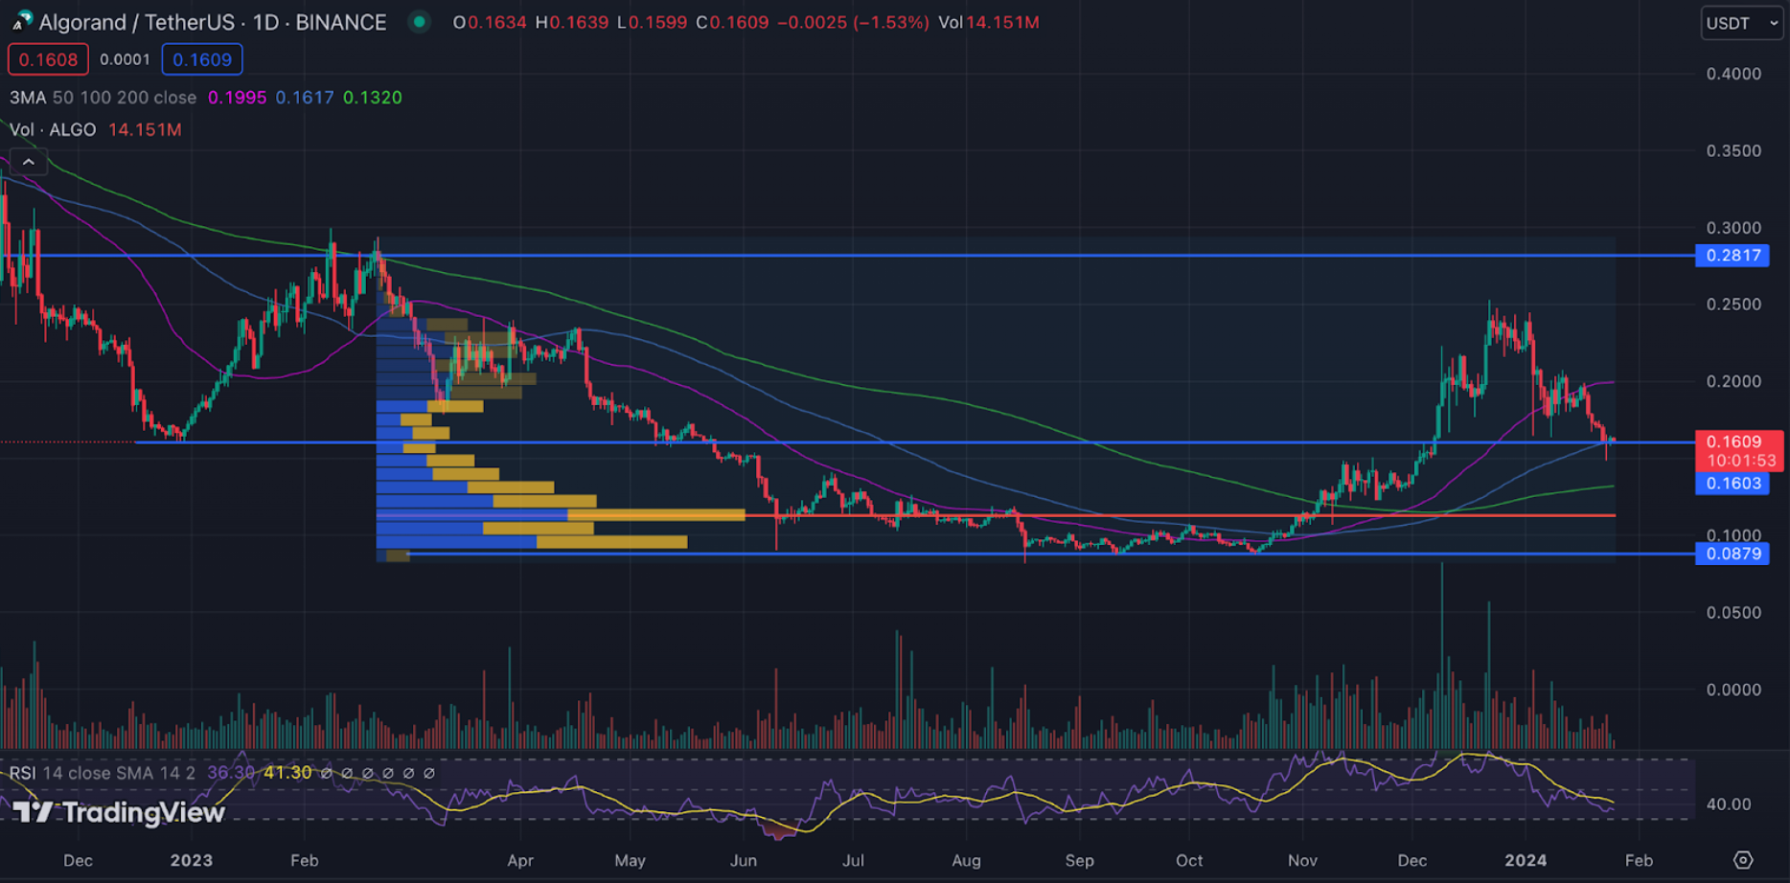Click the RSI value 36.30
The width and height of the screenshot is (1790, 883).
pos(231,773)
